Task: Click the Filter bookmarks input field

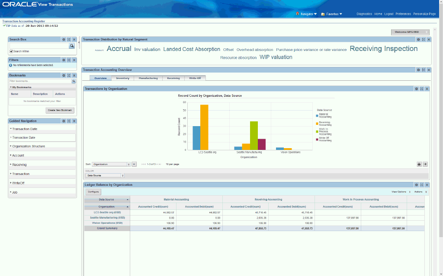Action: click(x=40, y=81)
